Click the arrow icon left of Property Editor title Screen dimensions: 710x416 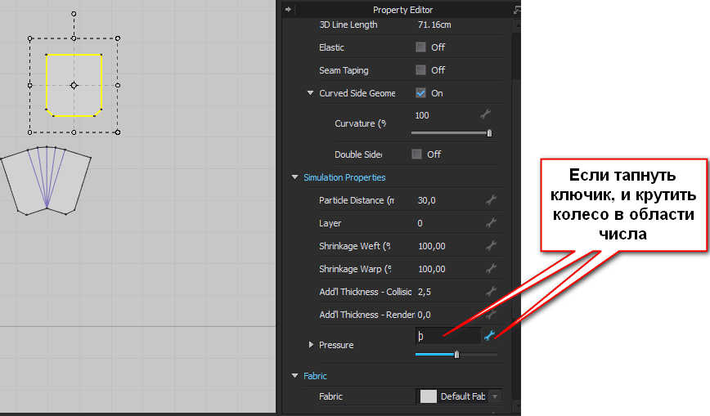pyautogui.click(x=288, y=9)
